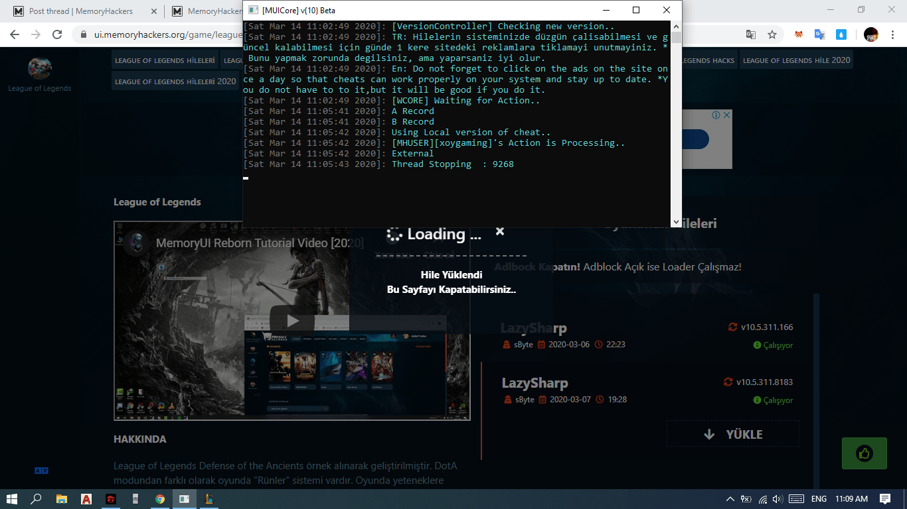Open the volume control in system tray
Image resolution: width=907 pixels, height=509 pixels.
[x=778, y=499]
